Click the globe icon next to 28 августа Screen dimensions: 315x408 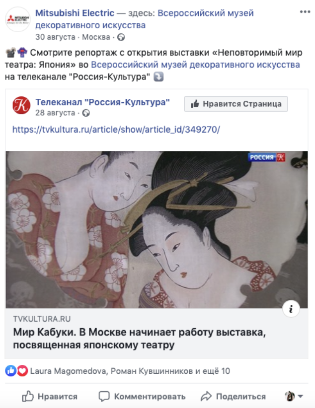pos(86,113)
